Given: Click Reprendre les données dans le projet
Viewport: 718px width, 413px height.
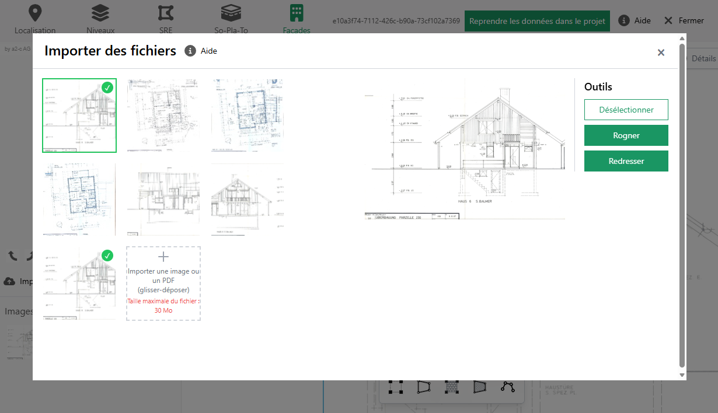Looking at the screenshot, I should tap(537, 21).
